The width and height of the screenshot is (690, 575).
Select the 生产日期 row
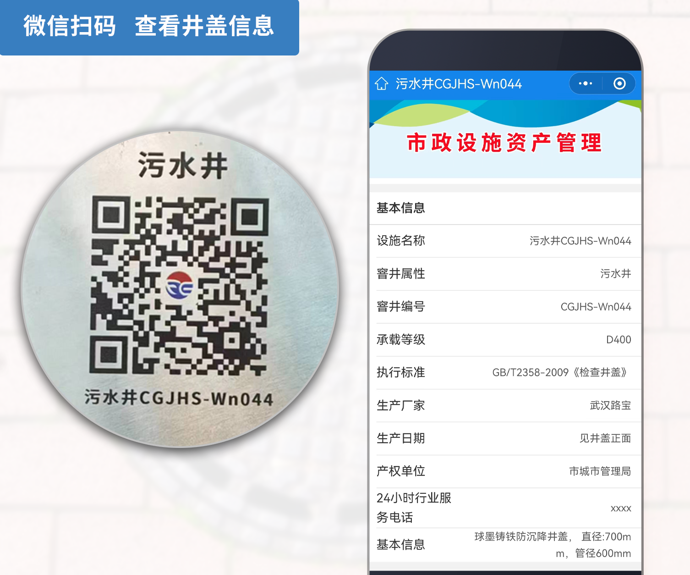[504, 438]
